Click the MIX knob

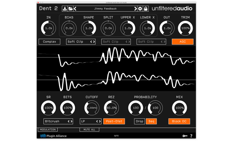click(x=179, y=108)
